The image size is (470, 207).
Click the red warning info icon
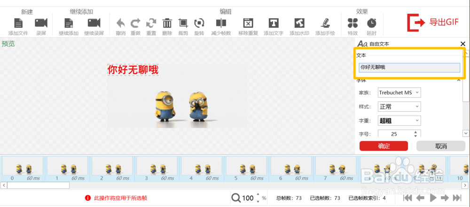(x=88, y=198)
